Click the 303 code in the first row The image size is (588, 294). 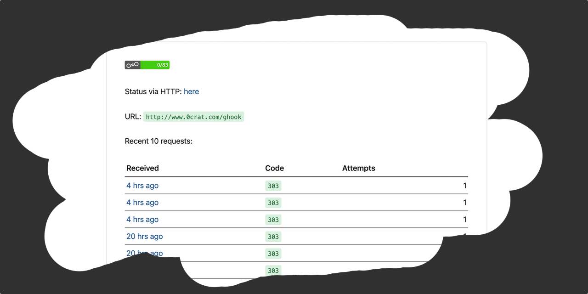coord(273,186)
